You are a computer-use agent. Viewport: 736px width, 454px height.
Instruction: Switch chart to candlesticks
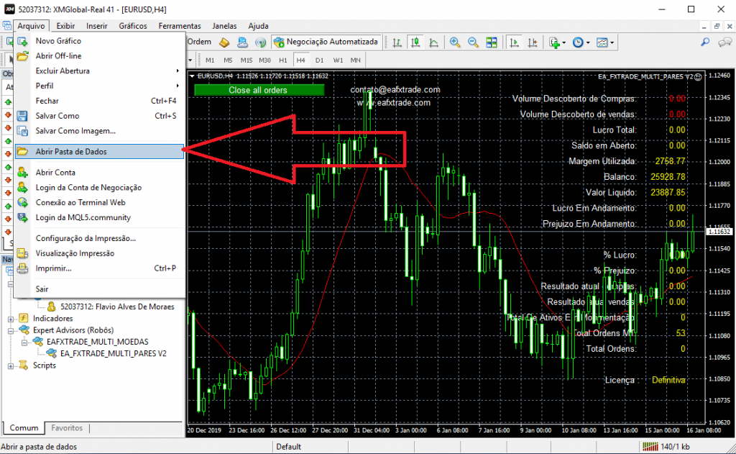(x=415, y=42)
